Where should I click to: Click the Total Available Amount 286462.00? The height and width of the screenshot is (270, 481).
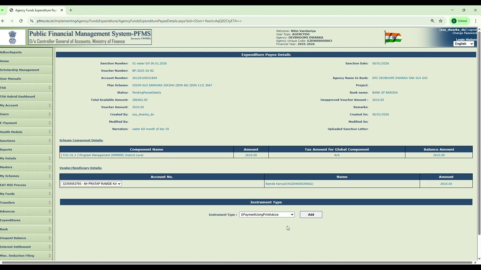pyautogui.click(x=140, y=100)
